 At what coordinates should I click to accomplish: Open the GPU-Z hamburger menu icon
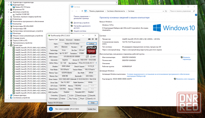pyautogui.click(x=96, y=39)
